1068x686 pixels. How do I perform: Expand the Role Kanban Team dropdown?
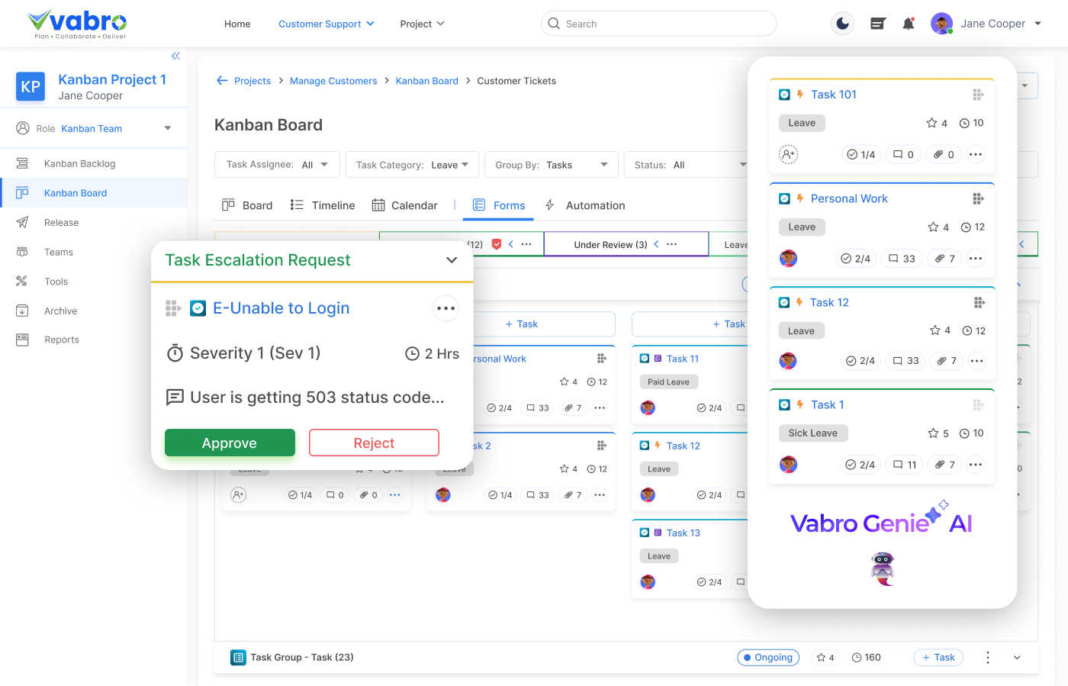coord(168,128)
